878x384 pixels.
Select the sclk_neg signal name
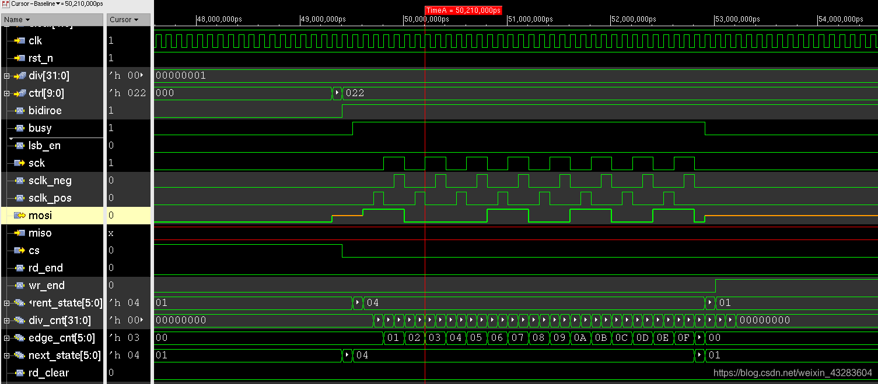(x=50, y=181)
